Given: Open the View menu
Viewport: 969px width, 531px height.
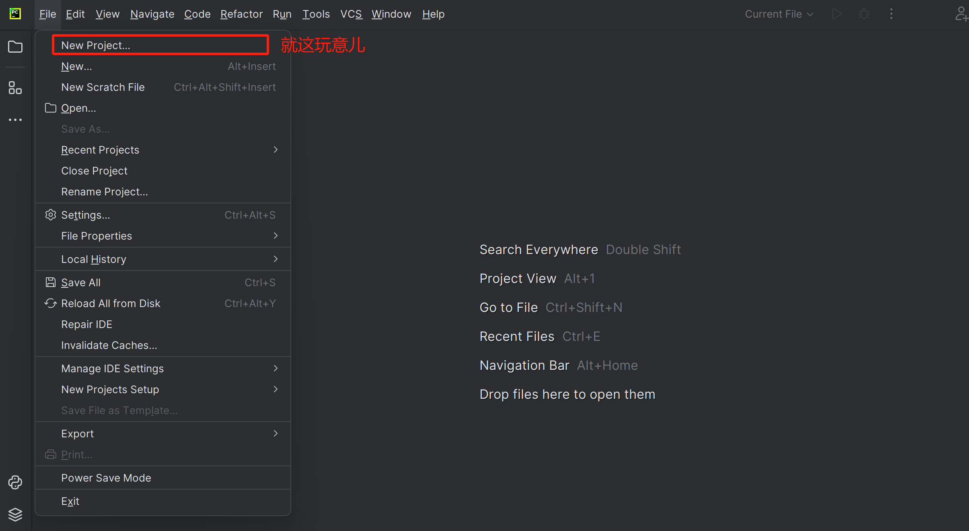Looking at the screenshot, I should 107,14.
